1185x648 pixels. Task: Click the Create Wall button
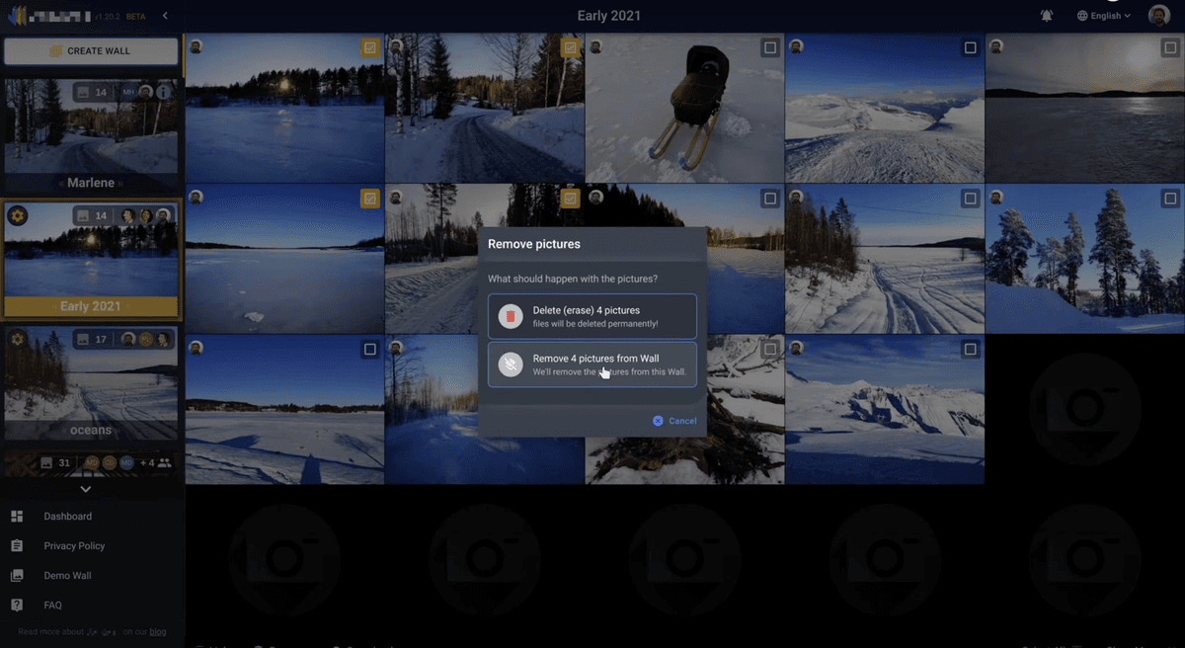[x=91, y=51]
